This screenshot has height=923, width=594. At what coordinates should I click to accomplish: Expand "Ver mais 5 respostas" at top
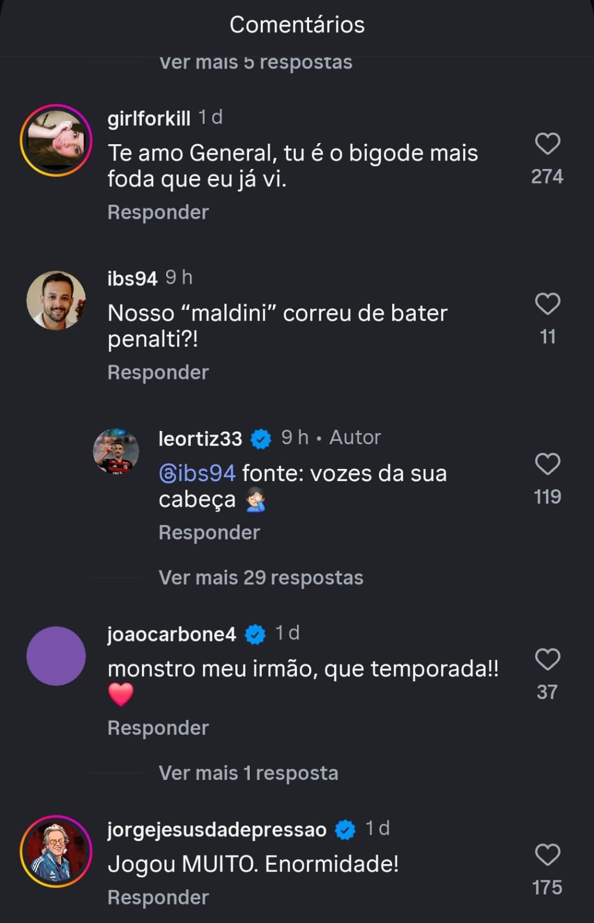pyautogui.click(x=255, y=62)
